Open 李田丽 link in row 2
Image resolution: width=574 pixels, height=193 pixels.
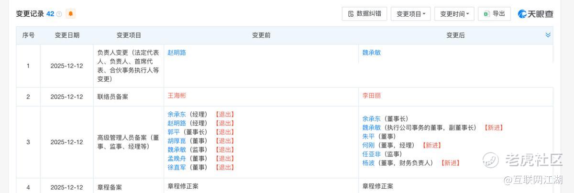coord(372,96)
